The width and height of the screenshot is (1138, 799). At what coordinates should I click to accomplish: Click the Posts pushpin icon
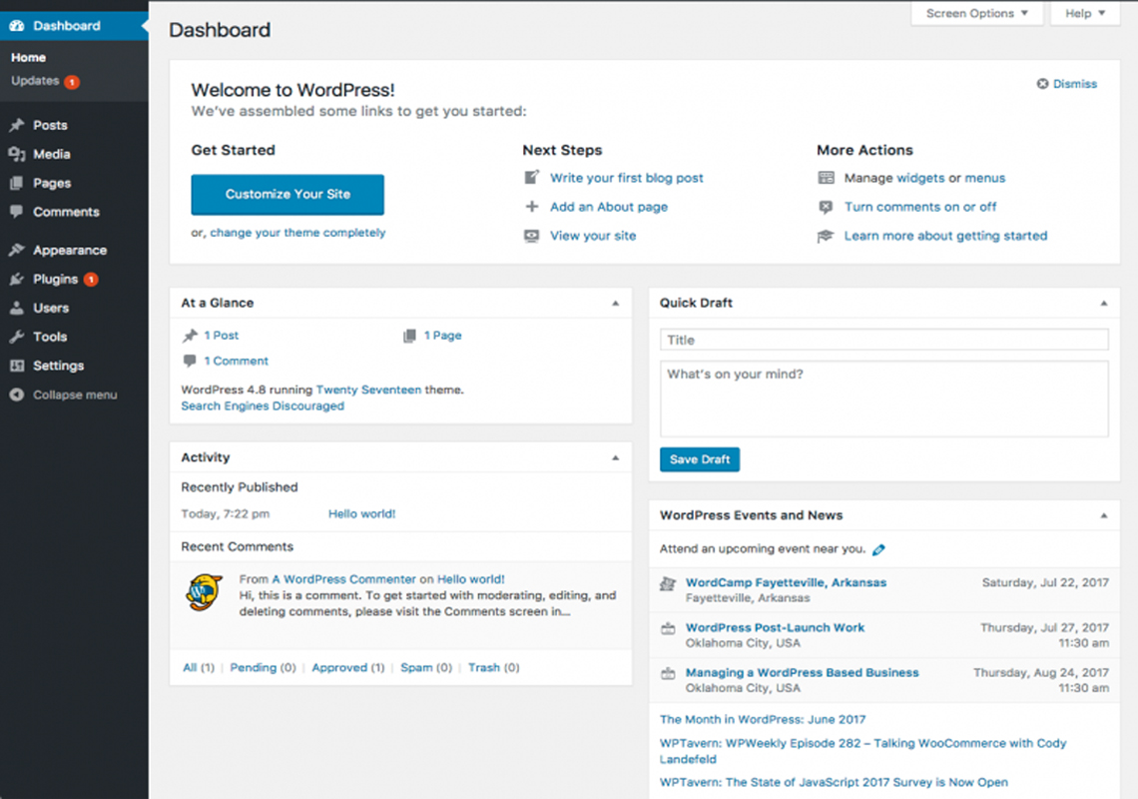pyautogui.click(x=17, y=125)
